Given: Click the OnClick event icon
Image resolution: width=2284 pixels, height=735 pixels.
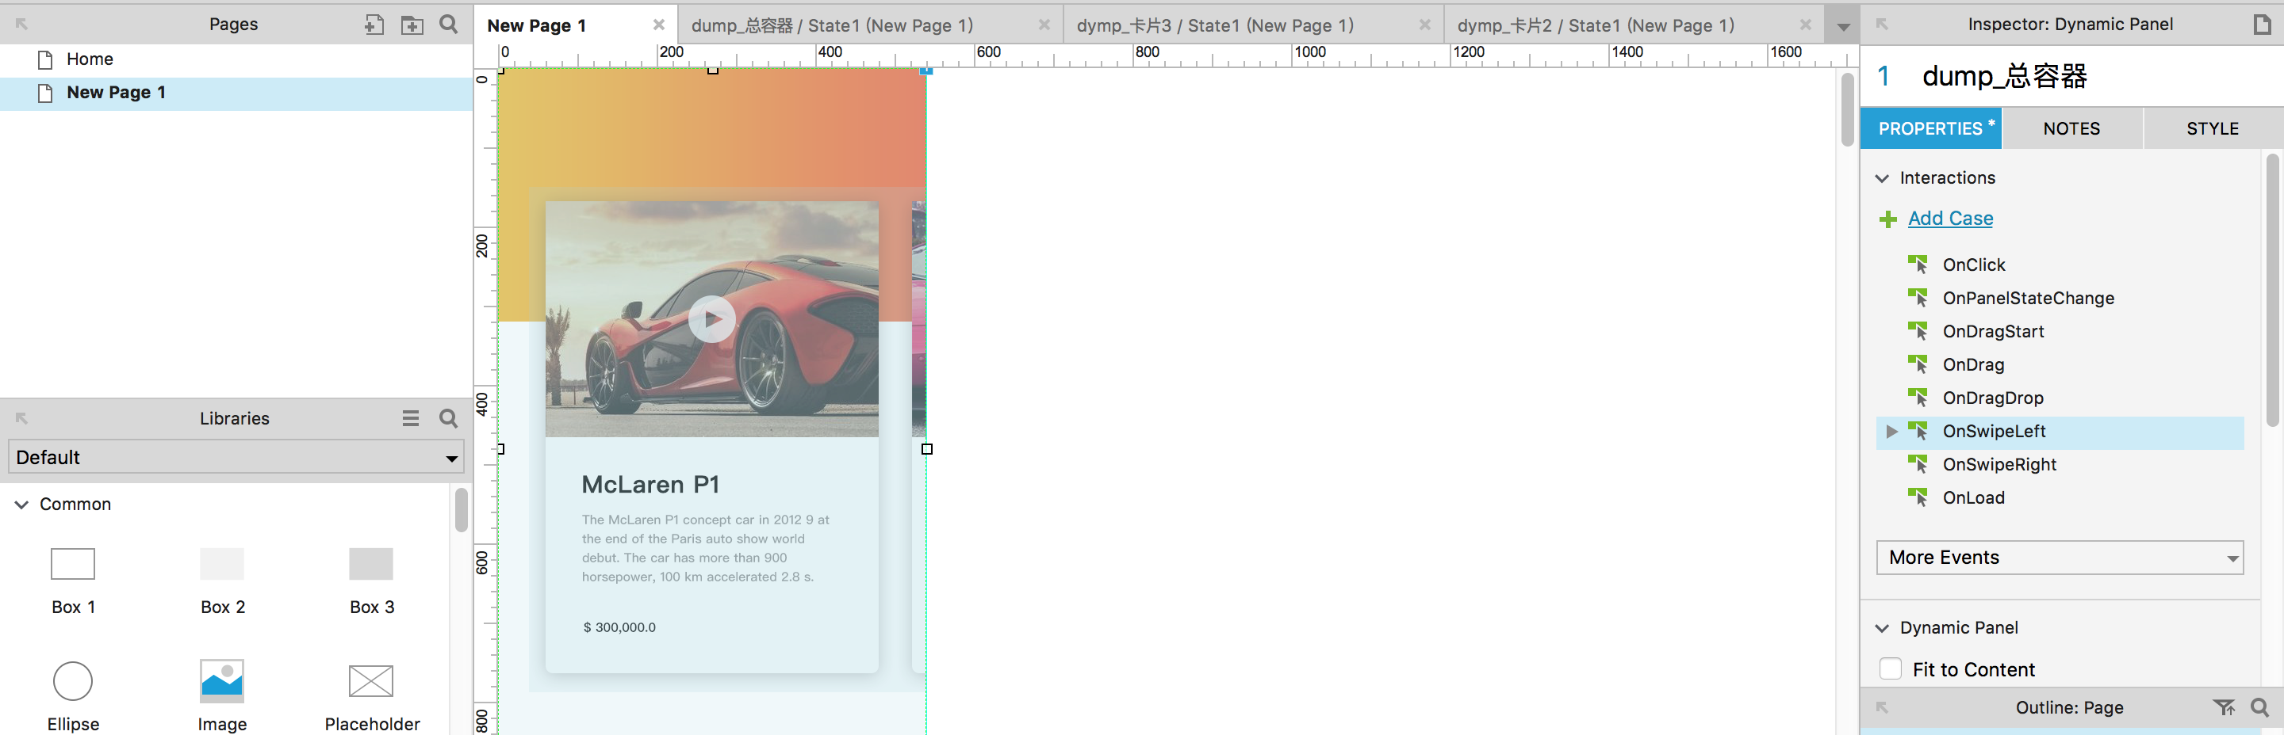Looking at the screenshot, I should coord(1918,265).
